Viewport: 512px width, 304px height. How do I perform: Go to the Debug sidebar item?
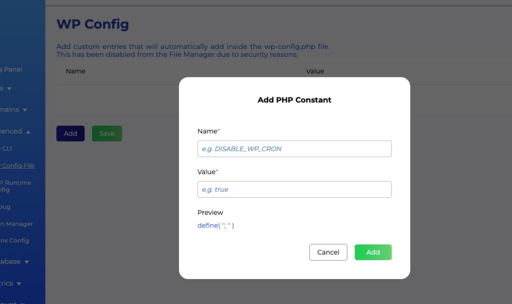coord(5,207)
